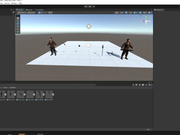Viewport: 180px width, 135px height.
Task: Click the Hierarchy search-by-type icon
Action: click(13, 12)
